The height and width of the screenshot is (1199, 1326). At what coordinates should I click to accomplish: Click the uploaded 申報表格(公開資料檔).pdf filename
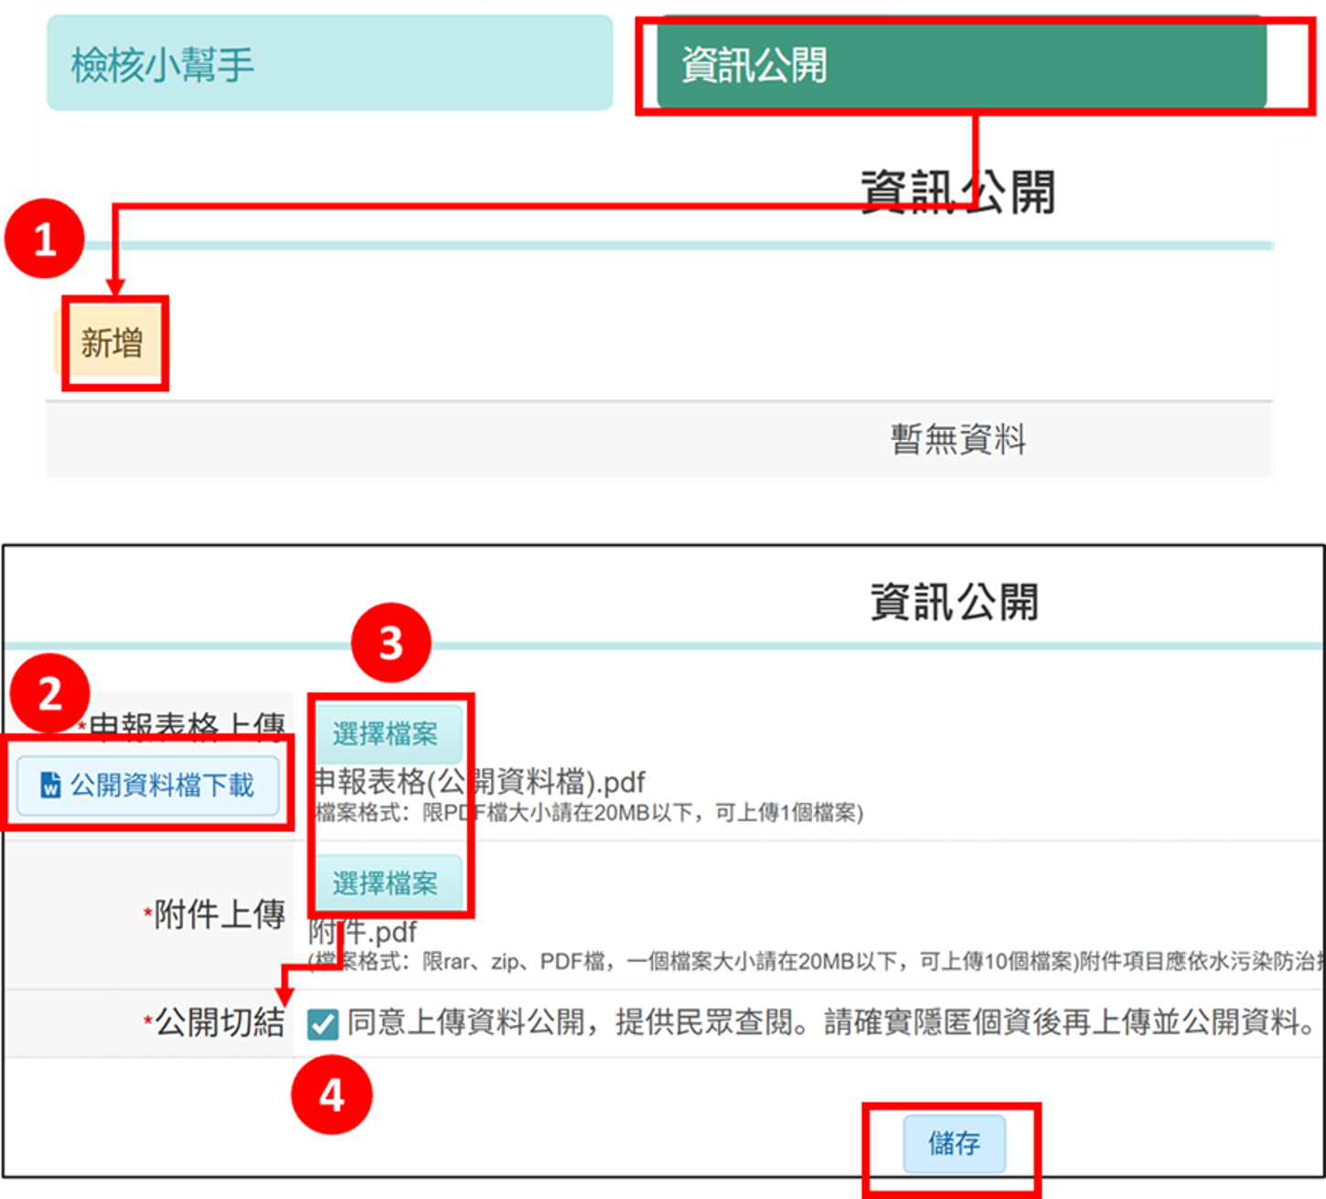479,783
